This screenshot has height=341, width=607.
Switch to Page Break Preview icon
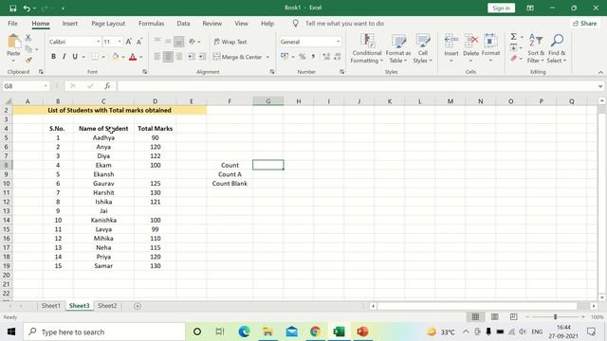coord(513,317)
